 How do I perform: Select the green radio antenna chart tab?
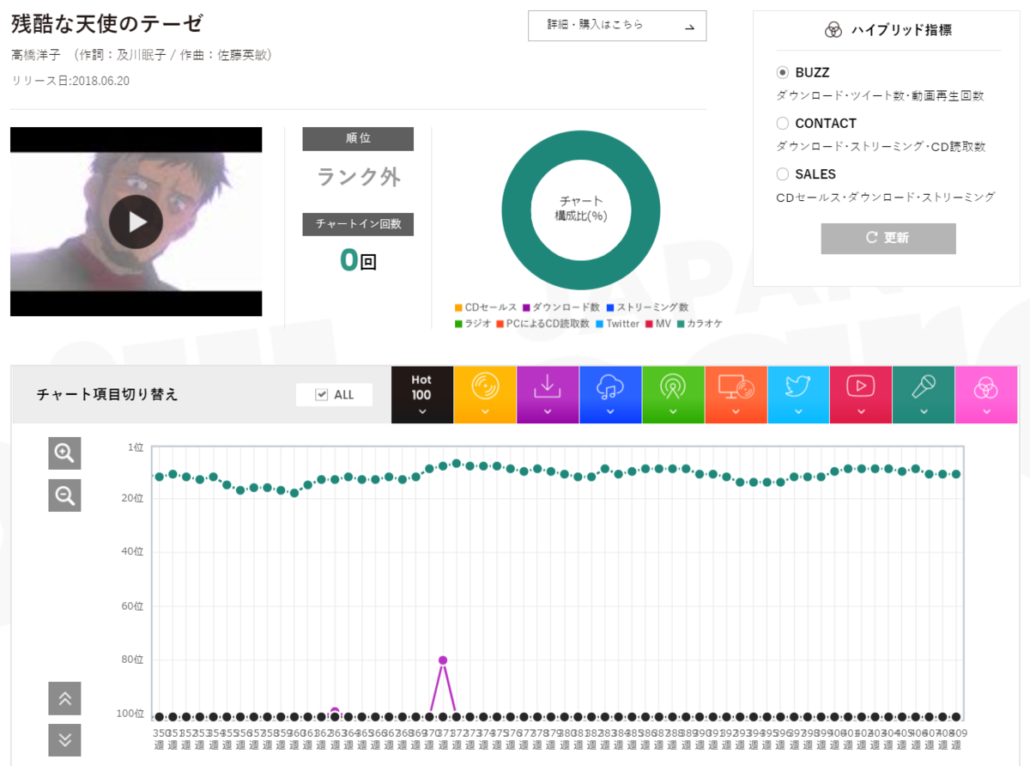(673, 394)
